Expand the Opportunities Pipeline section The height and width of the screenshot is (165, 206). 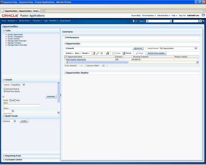tap(65, 73)
